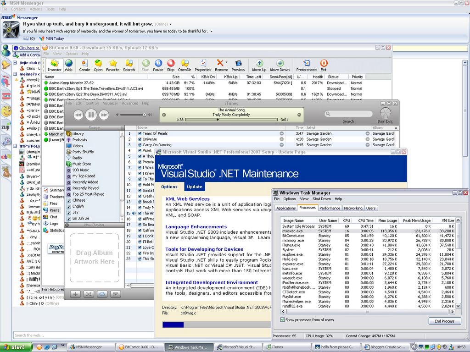The image size is (470, 352).
Task: Click the Remove icon in BitComet
Action: click(220, 65)
